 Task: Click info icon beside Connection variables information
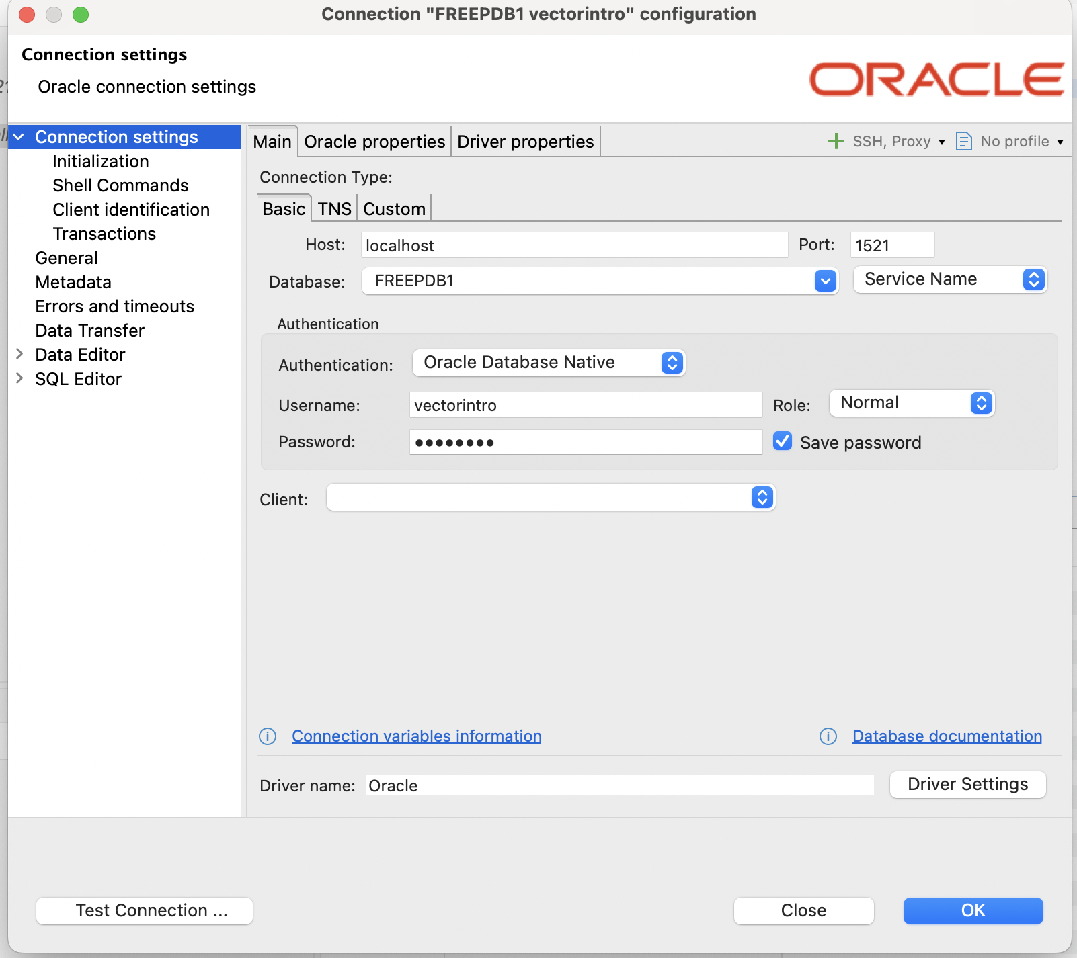click(x=268, y=736)
